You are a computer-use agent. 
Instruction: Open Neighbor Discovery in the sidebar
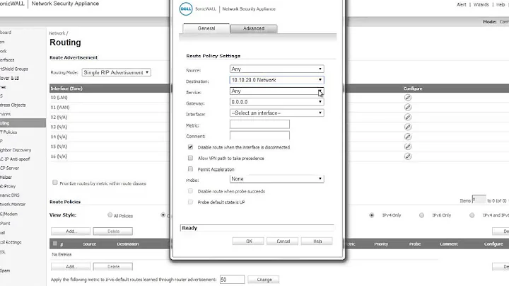[16, 150]
